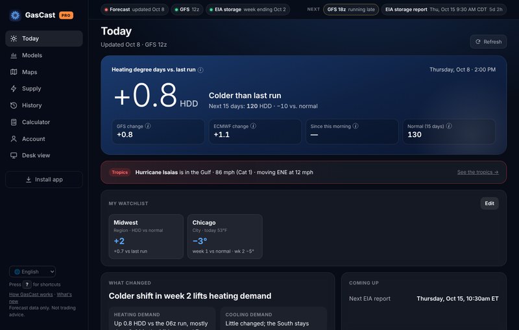This screenshot has width=519, height=330.
Task: Click the info icon next to ECMWF change
Action: tap(253, 126)
